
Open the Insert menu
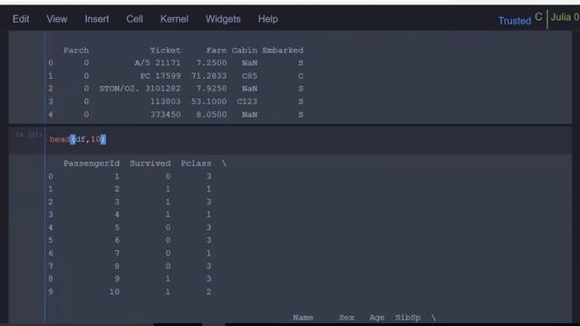[97, 19]
